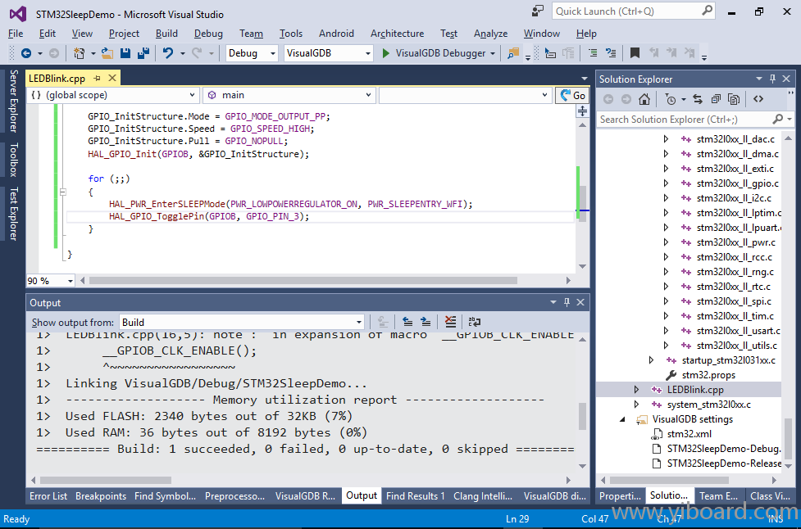
Task: Toggle Show All Files in Solution Explorer
Action: (x=734, y=99)
